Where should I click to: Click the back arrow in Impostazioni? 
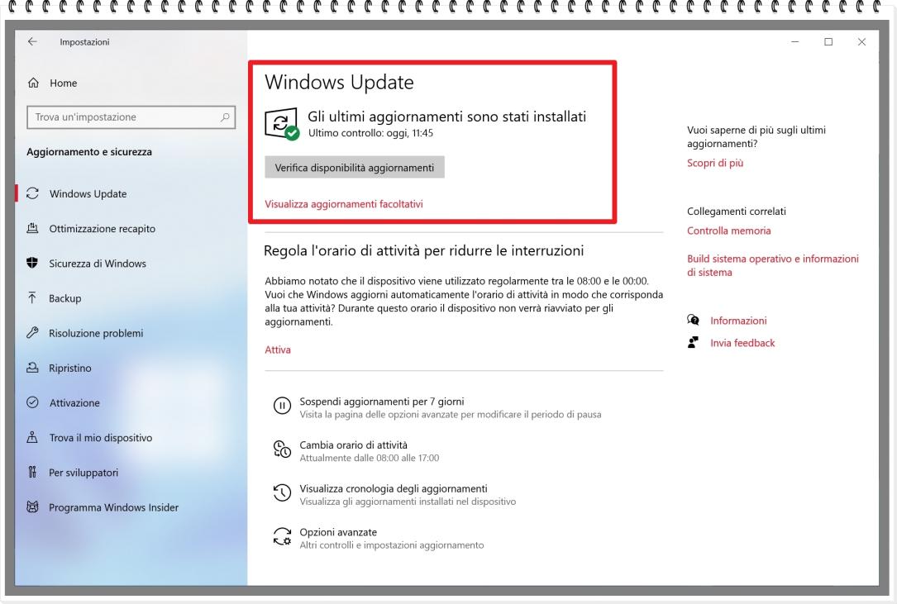(32, 42)
